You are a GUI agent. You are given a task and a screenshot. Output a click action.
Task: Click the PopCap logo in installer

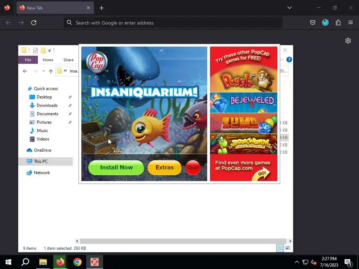97,62
